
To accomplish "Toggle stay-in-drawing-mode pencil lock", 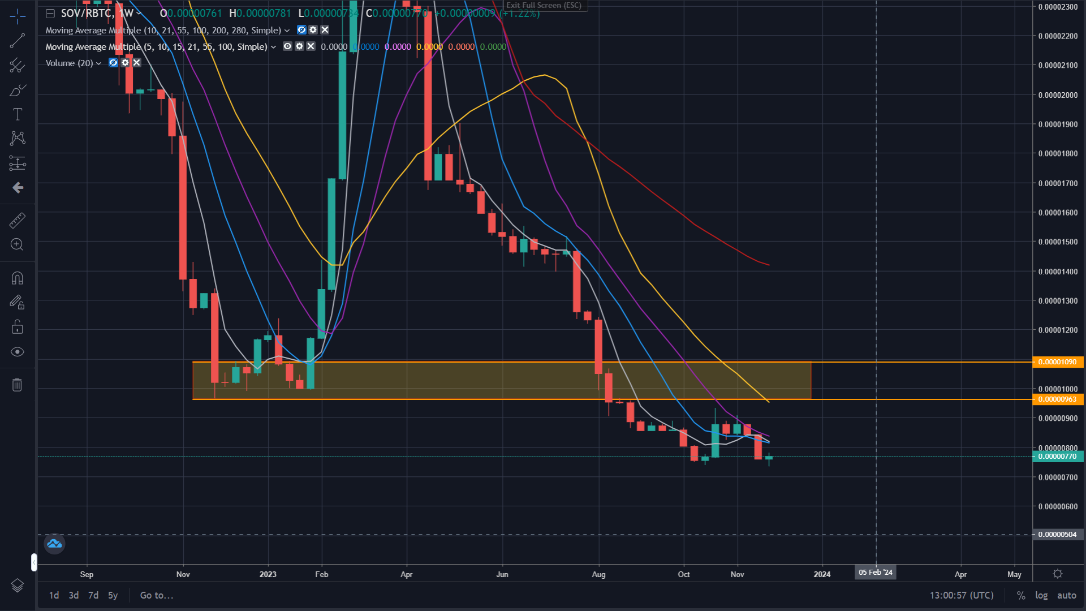I will click(18, 303).
